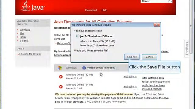Click the filesize: 31.5 MB text
This screenshot has width=195, height=109.
tap(74, 88)
